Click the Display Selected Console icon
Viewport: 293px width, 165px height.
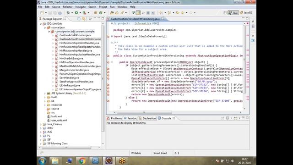[228, 118]
